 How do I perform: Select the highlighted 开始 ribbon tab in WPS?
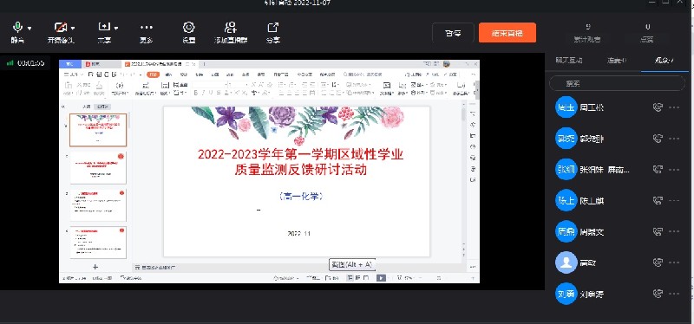pyautogui.click(x=153, y=75)
